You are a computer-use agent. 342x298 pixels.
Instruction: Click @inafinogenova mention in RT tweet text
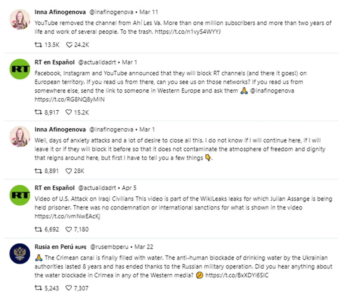tap(272, 91)
